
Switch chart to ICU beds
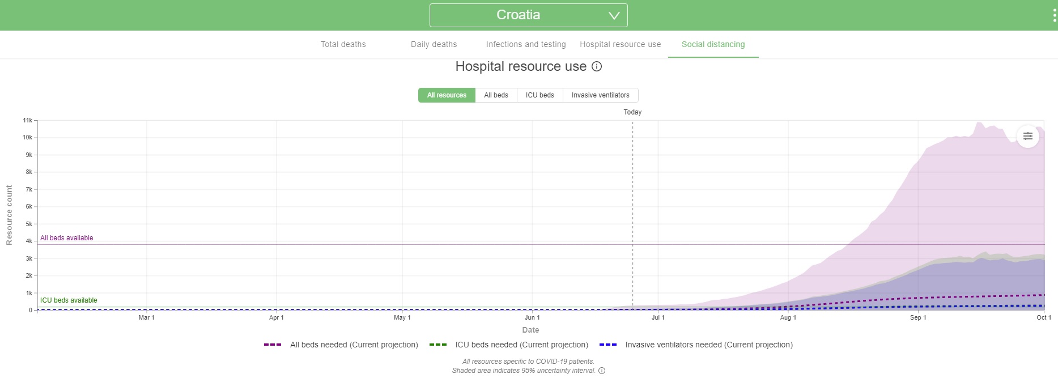pos(539,95)
